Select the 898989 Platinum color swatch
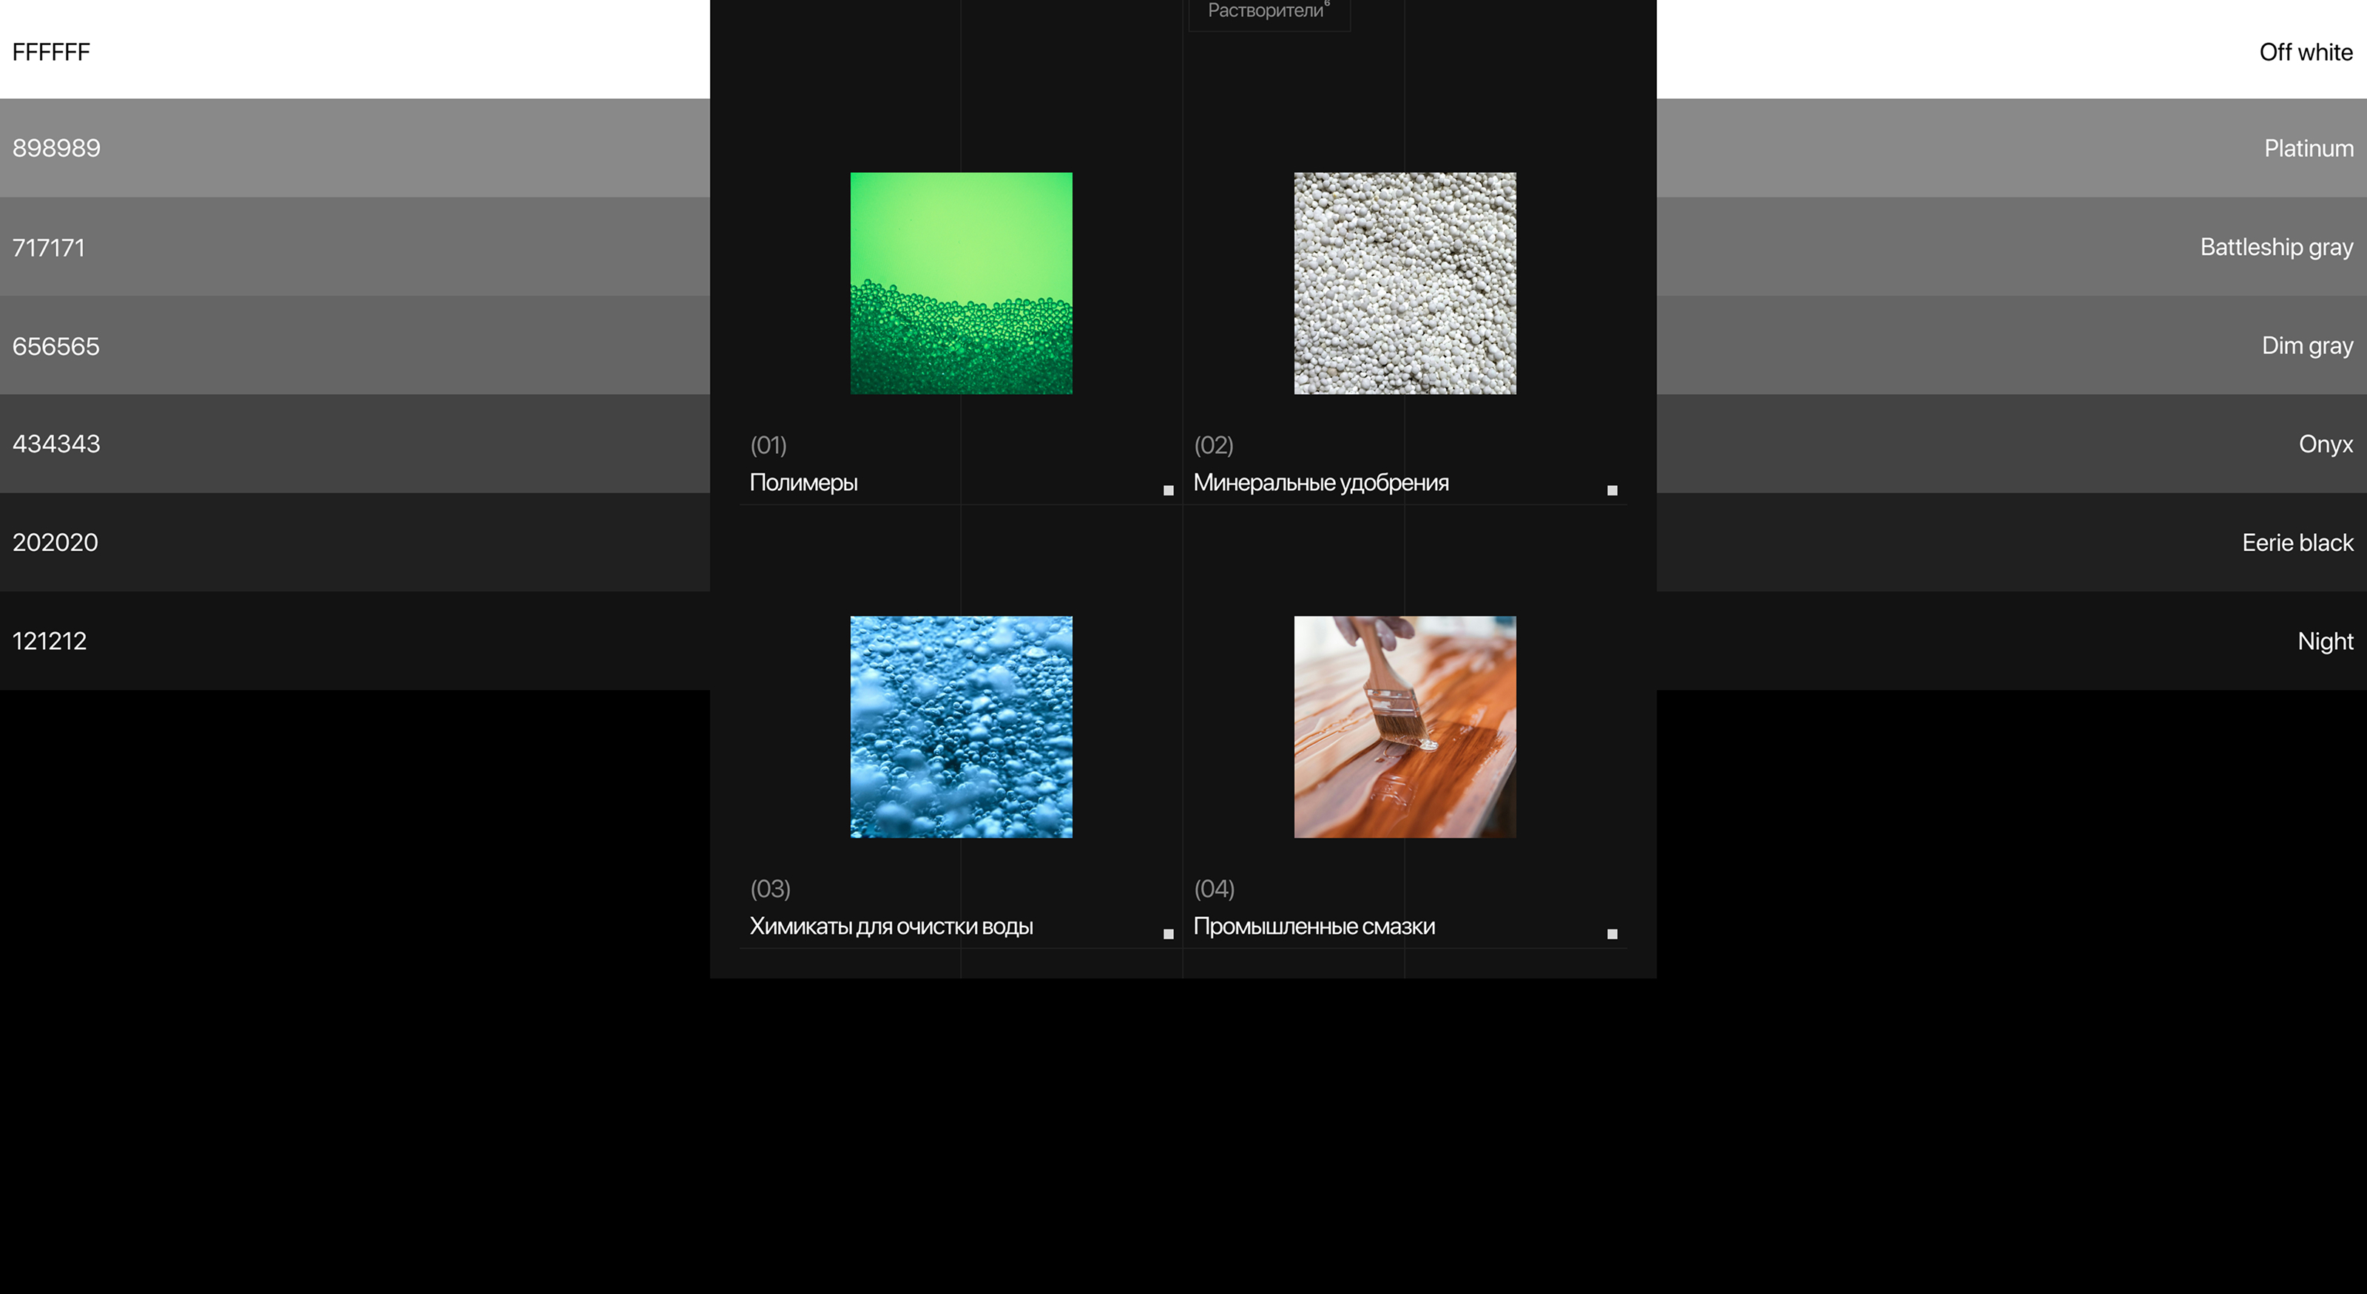The height and width of the screenshot is (1294, 2367). 1183,148
